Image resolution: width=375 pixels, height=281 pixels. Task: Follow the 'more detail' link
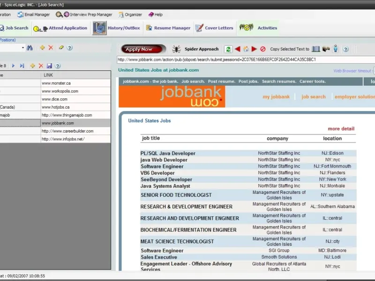pos(341,129)
